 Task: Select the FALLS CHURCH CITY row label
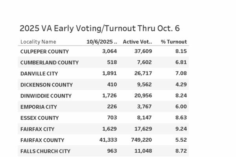tap(45, 151)
